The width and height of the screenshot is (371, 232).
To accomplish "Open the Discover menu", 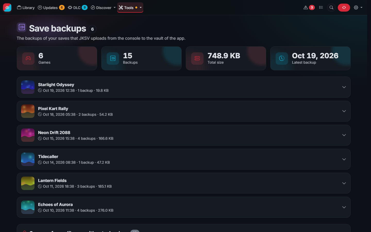I will point(103,7).
